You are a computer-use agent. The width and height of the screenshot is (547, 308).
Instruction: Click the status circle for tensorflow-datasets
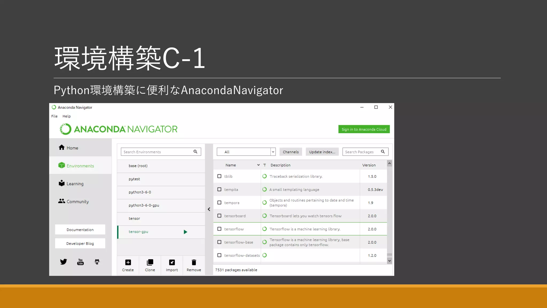(x=264, y=255)
